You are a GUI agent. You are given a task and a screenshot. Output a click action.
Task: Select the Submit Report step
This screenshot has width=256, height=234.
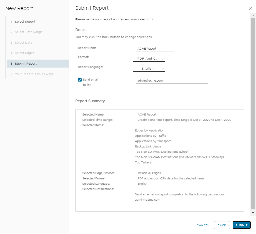tap(26, 64)
